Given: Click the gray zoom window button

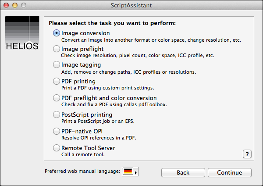Looking at the screenshot, I should tap(24, 5).
